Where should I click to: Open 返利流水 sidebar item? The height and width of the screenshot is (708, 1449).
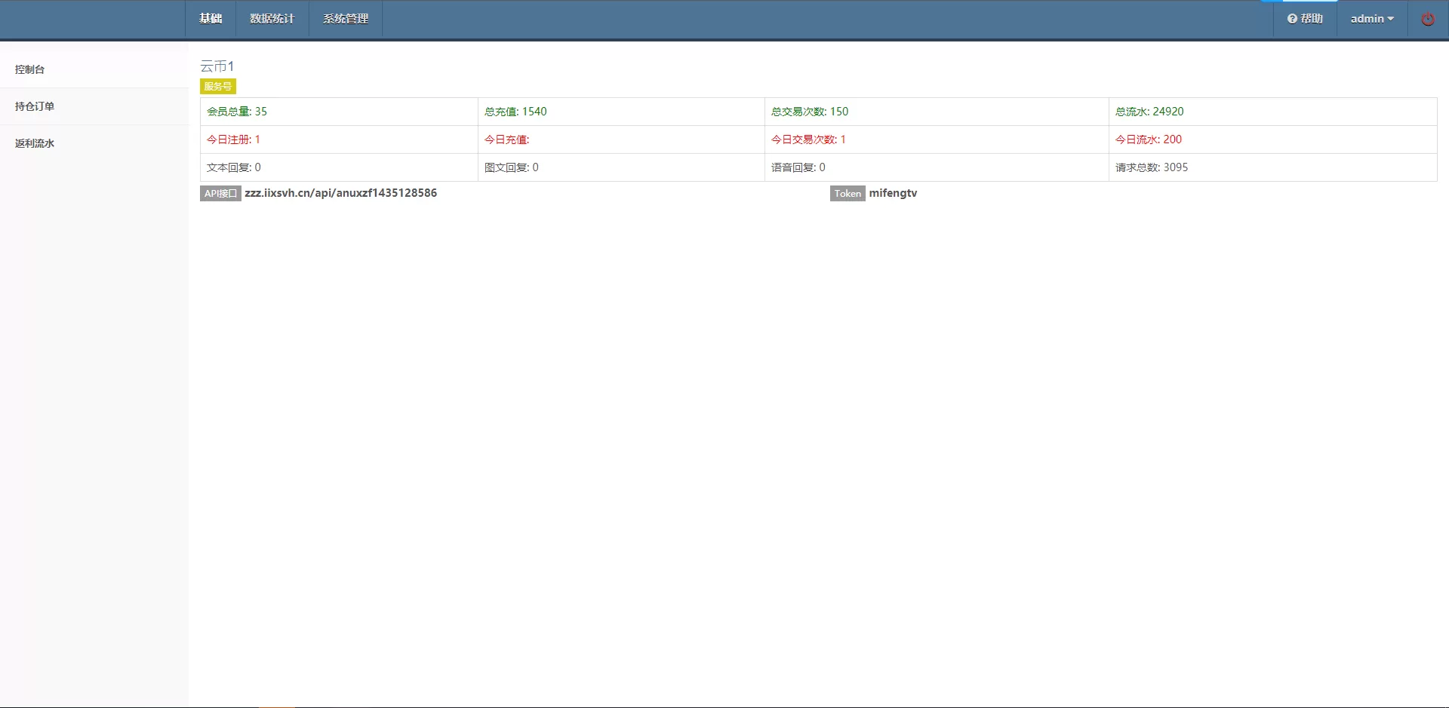[35, 143]
